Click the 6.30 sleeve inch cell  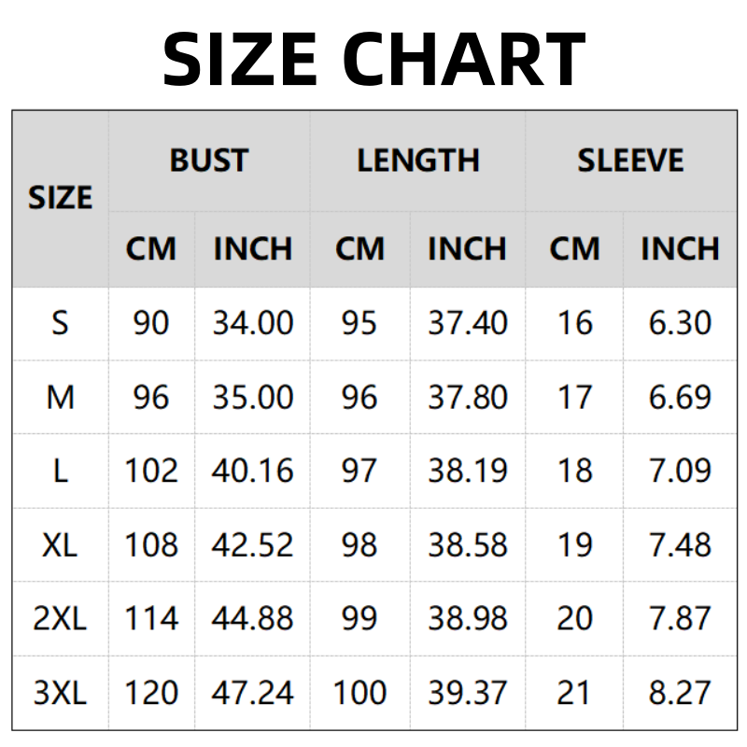click(x=680, y=323)
